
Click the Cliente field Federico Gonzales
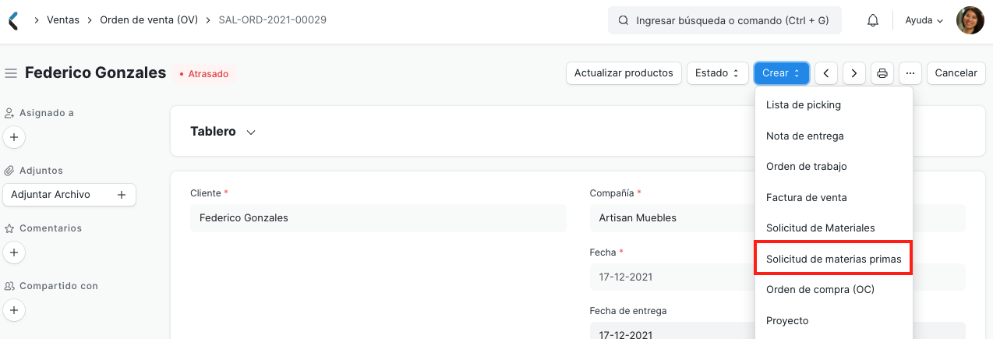point(378,218)
